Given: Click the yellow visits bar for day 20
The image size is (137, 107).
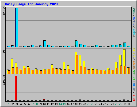Looking at the screenshot, I should click(x=84, y=67).
